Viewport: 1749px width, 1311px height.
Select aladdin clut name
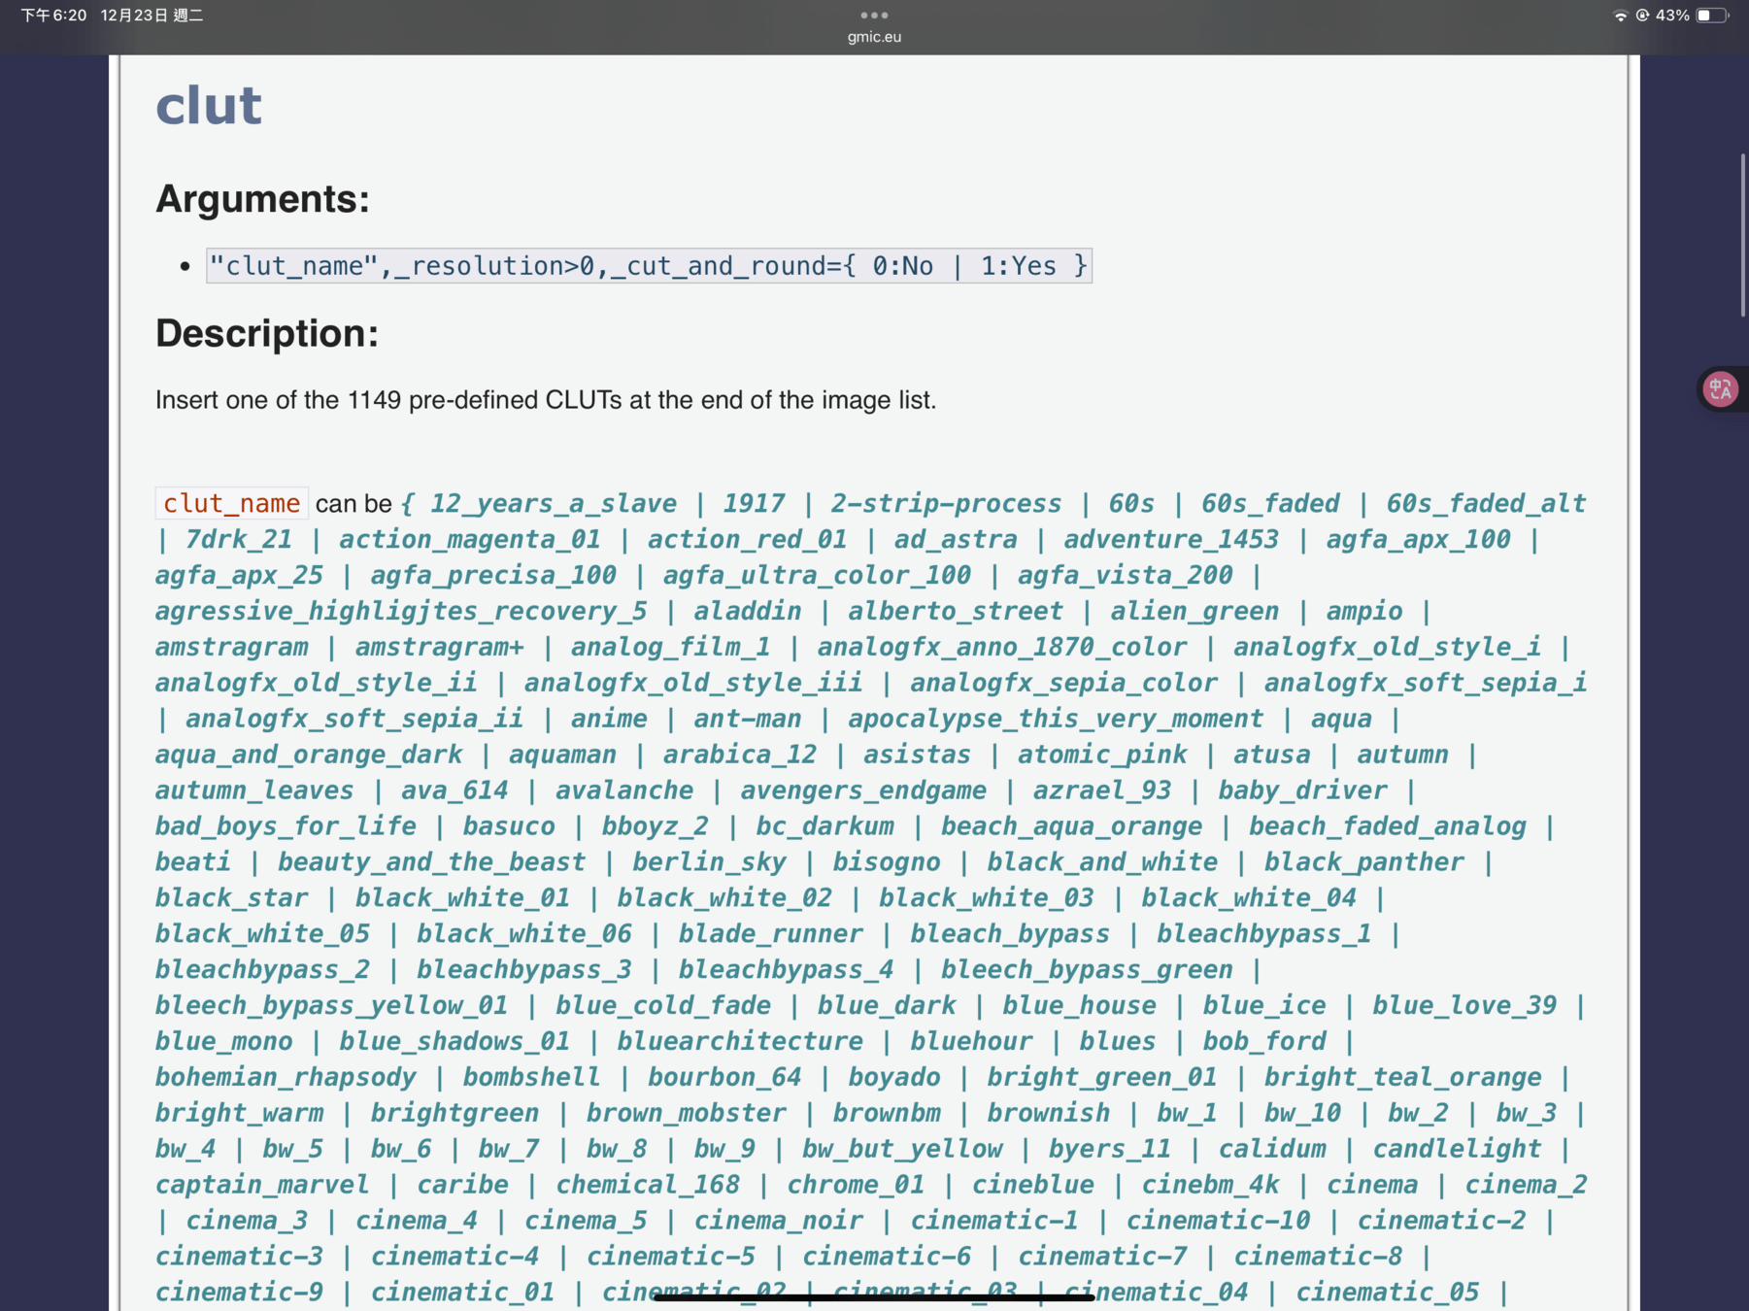pyautogui.click(x=748, y=611)
